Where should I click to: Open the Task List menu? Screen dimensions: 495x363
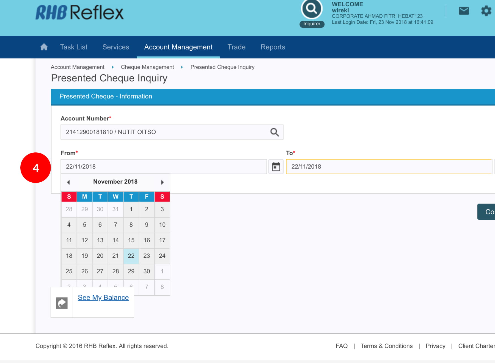[x=74, y=47]
